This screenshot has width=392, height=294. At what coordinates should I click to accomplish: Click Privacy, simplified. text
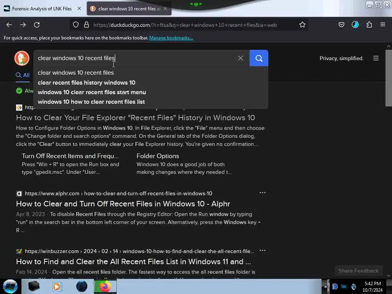tap(341, 59)
